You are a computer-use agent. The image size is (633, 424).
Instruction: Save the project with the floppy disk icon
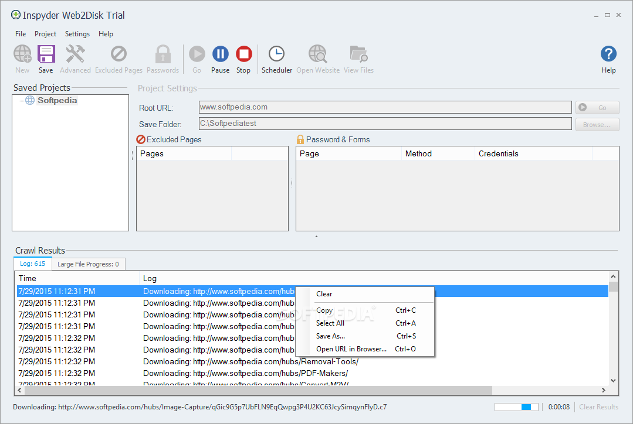click(x=46, y=54)
